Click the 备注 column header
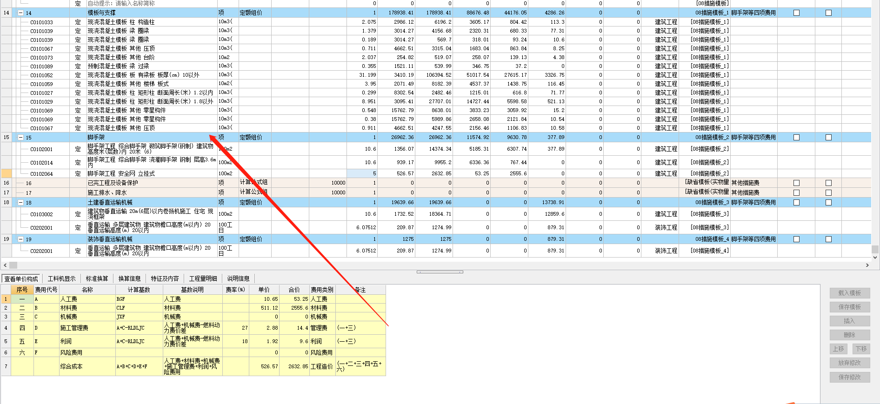Screen dimensions: 880x404 (x=360, y=290)
